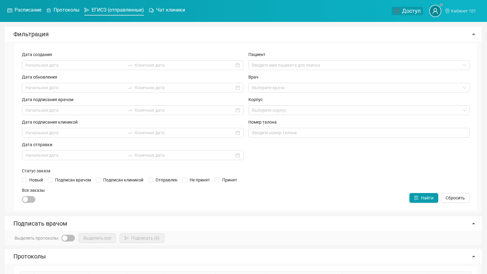The height and width of the screenshot is (274, 487).
Task: Check the Подписан клиникой checkbox
Action: [98, 180]
